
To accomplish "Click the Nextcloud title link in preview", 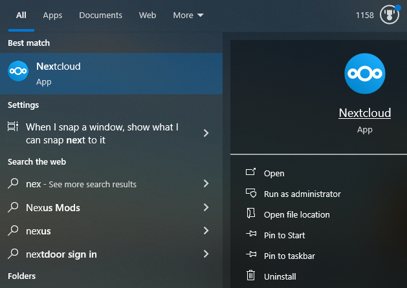I will pos(365,113).
